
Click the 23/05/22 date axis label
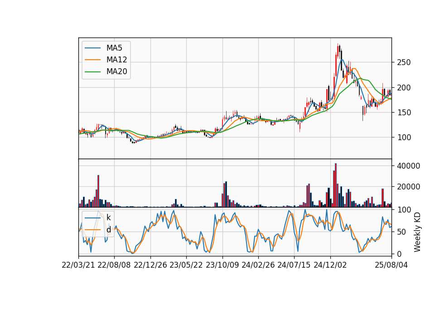point(186,265)
